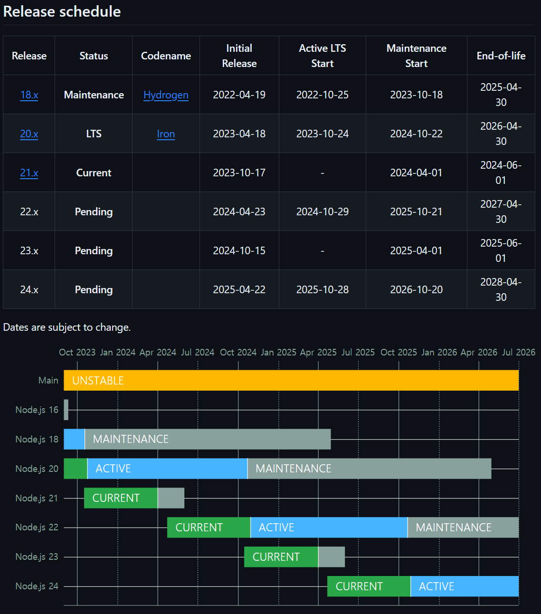
Task: Click the Jan 2025 timeline axis label
Action: tap(279, 352)
